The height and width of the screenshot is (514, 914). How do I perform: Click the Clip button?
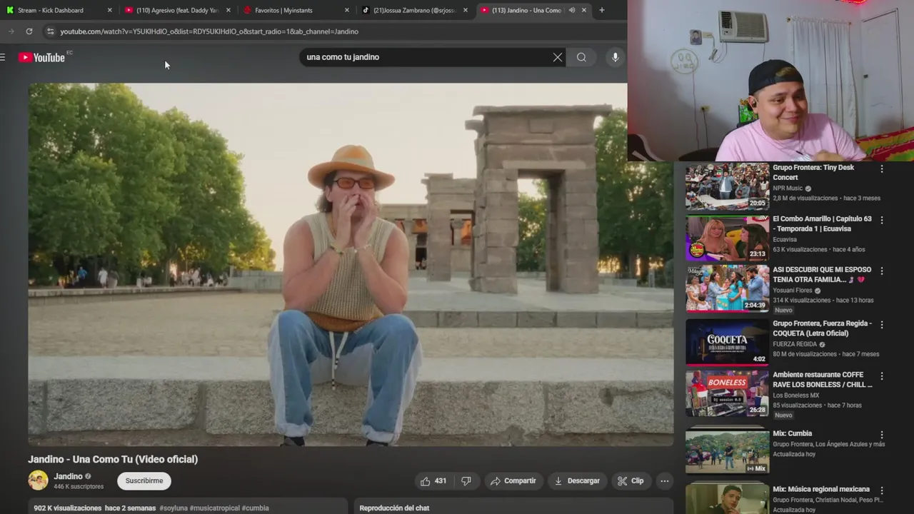631,481
